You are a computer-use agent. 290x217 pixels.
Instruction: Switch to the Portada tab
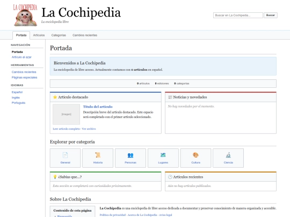(x=21, y=35)
